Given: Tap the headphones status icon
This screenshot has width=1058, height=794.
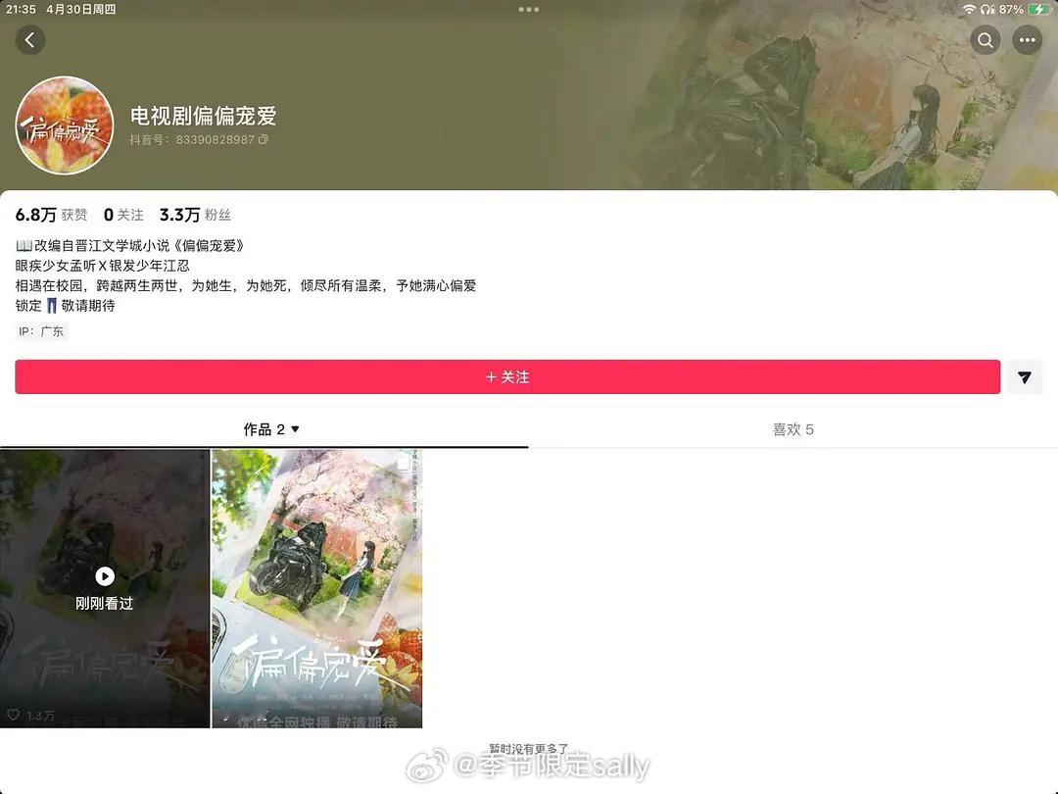Looking at the screenshot, I should point(988,10).
